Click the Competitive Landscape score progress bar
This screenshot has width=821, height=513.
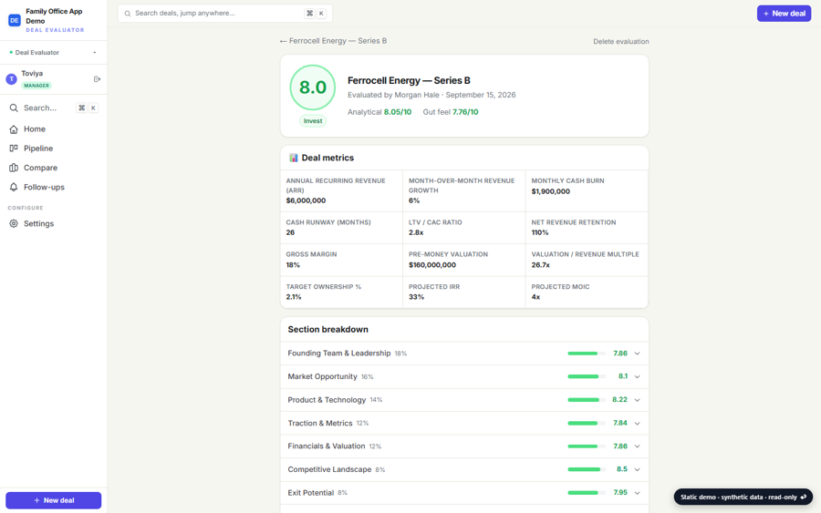[x=587, y=469]
